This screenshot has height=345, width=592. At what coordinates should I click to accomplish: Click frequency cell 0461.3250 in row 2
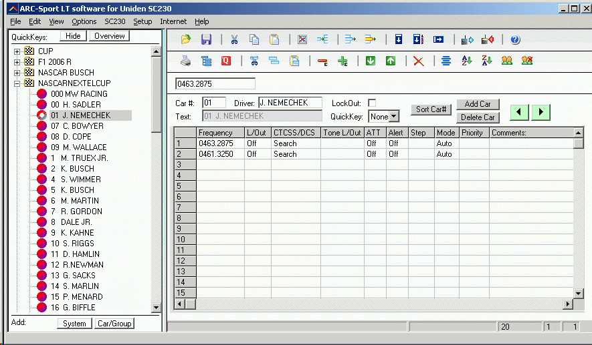coord(221,154)
